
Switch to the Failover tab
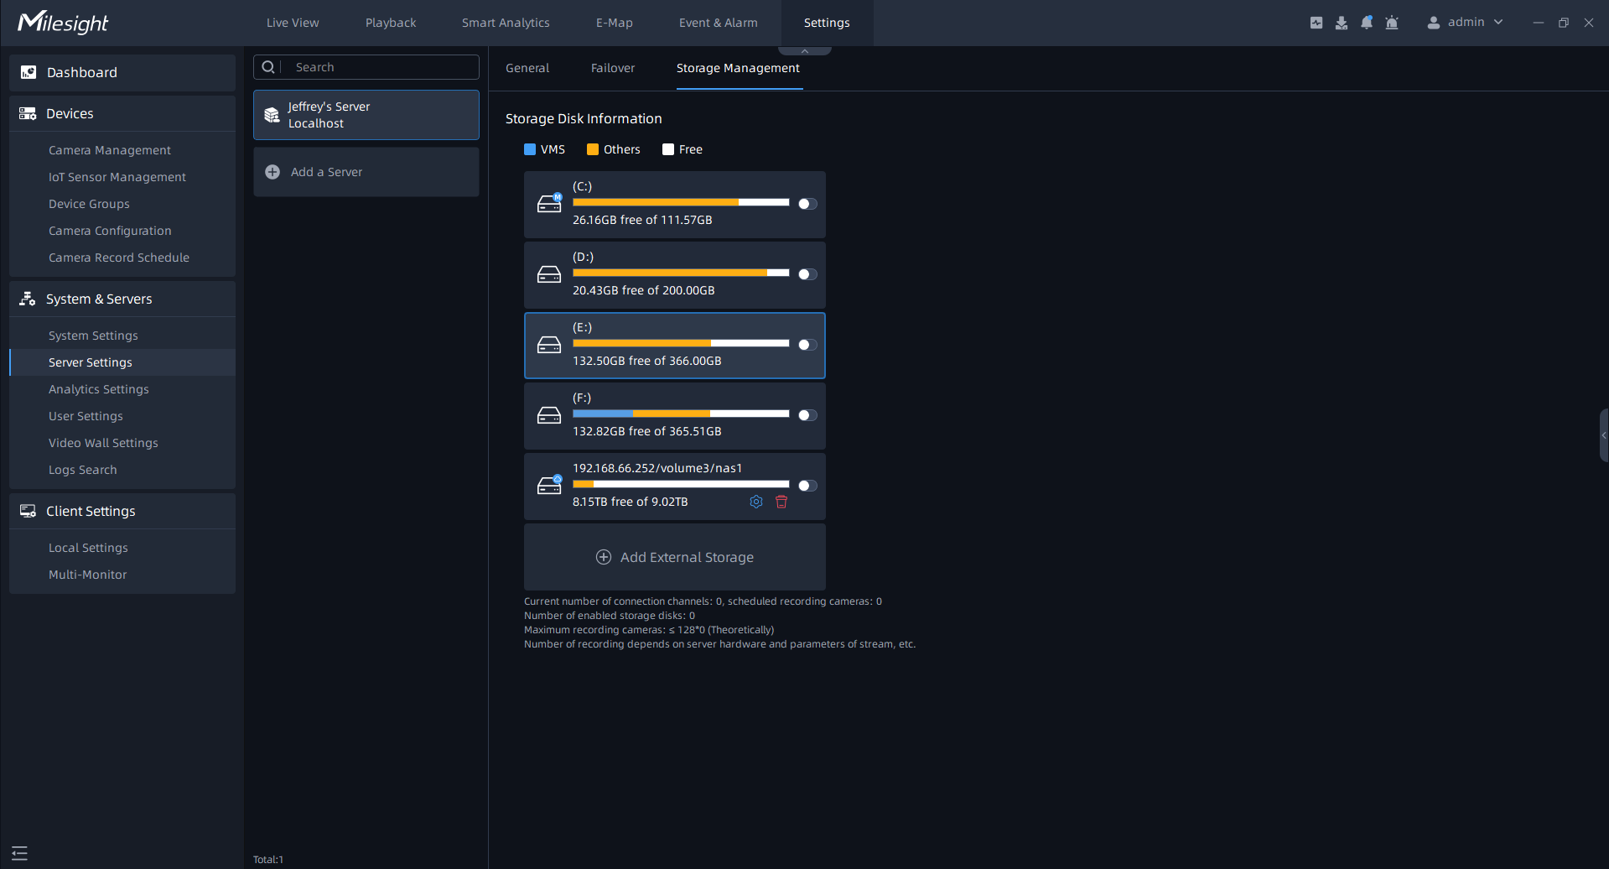click(x=612, y=68)
